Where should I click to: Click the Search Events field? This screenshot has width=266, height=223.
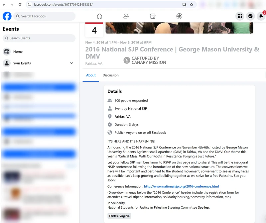[39, 38]
